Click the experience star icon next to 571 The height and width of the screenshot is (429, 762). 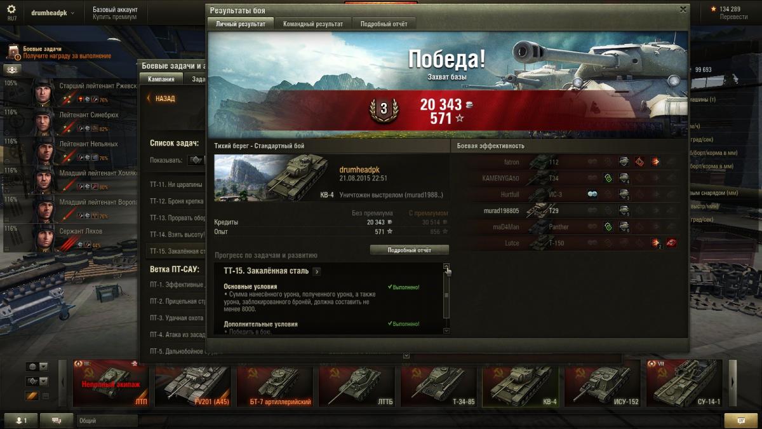pyautogui.click(x=460, y=118)
